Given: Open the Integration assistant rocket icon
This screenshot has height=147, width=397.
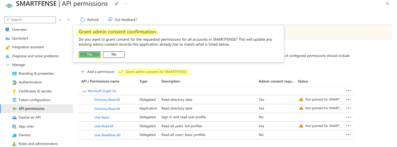Looking at the screenshot, I should [x=8, y=47].
